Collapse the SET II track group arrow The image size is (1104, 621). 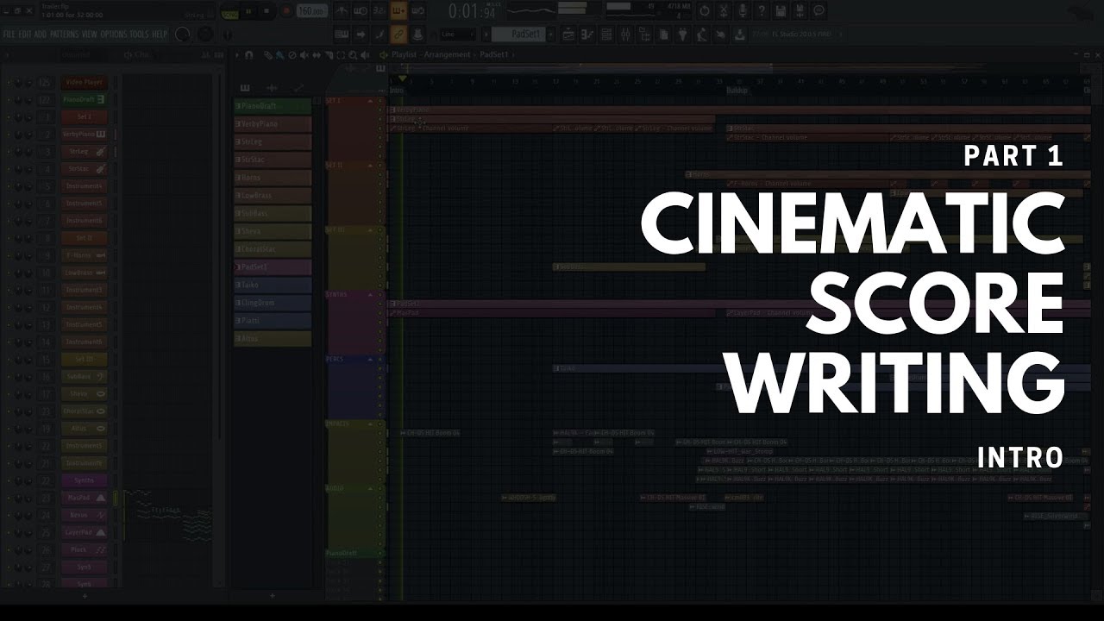[372, 165]
